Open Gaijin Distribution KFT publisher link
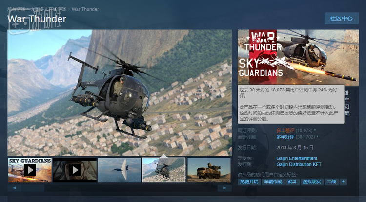Image resolution: width=366 pixels, height=202 pixels. (x=299, y=164)
